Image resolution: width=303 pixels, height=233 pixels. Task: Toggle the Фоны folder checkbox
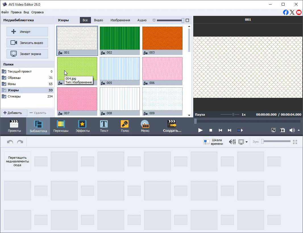click(4, 84)
